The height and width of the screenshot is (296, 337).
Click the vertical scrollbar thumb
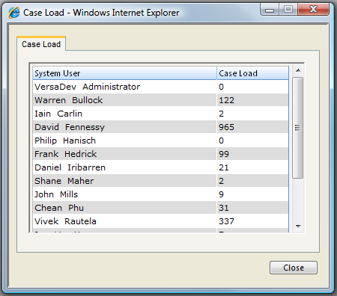coord(297,128)
